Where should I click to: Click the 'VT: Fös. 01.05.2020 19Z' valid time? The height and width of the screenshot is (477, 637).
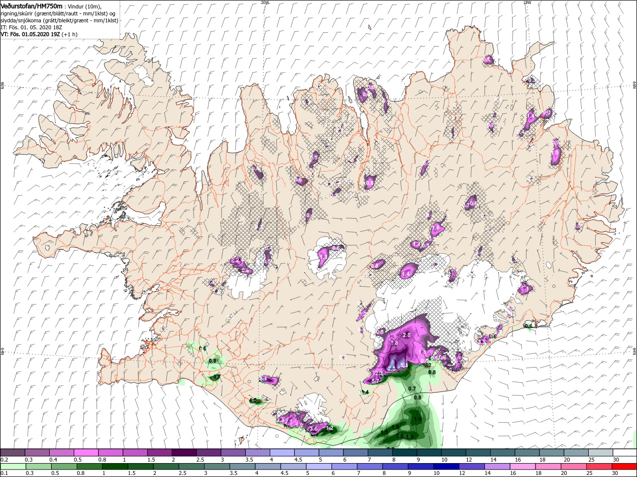(x=30, y=34)
